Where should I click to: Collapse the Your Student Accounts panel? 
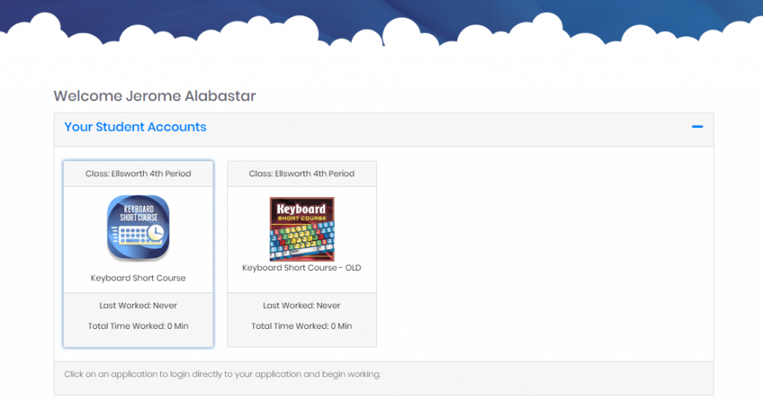pos(697,127)
